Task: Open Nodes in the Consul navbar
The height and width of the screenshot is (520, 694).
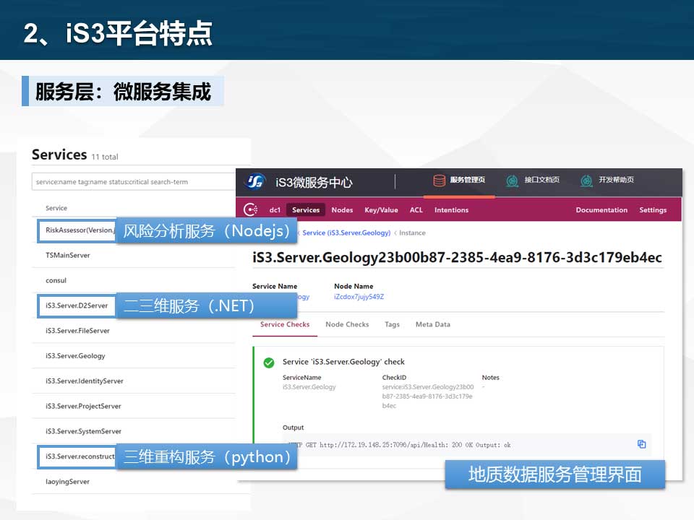Action: tap(342, 210)
